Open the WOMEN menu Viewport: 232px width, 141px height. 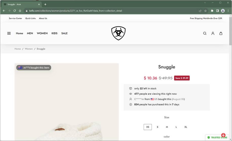click(x=42, y=33)
